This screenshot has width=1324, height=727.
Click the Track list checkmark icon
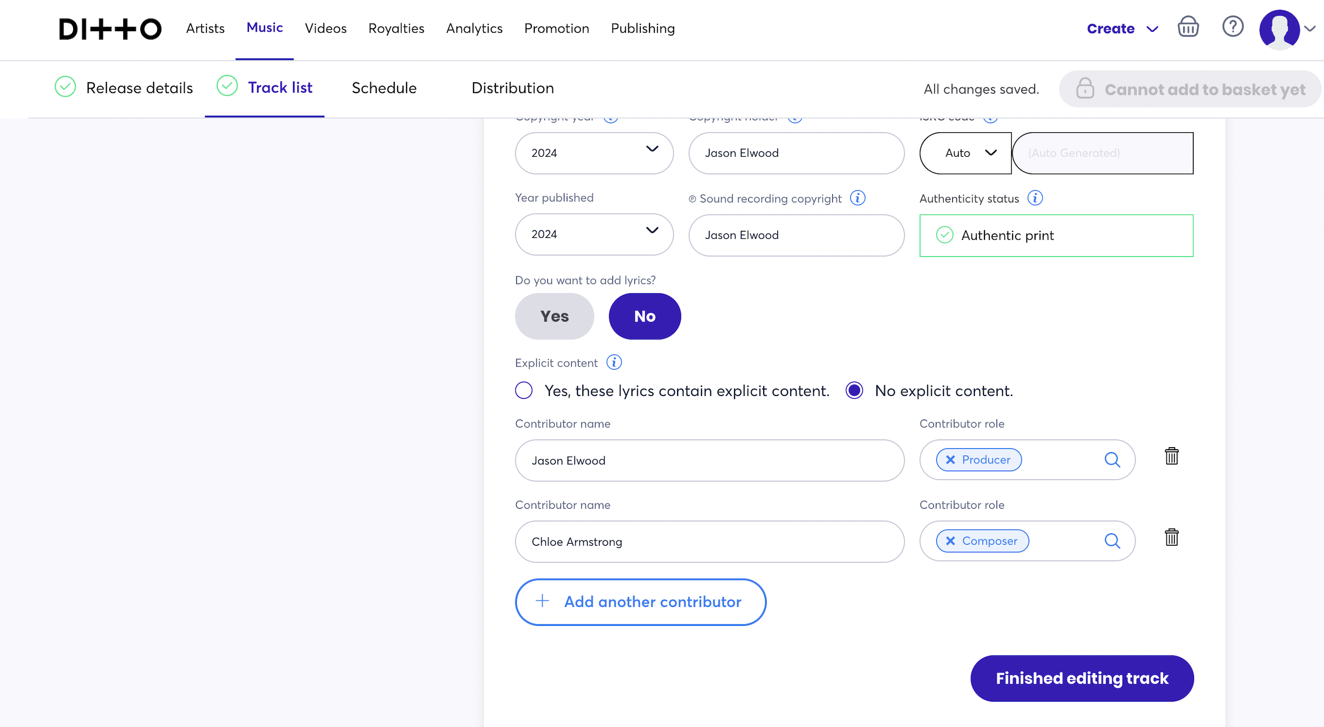(227, 86)
